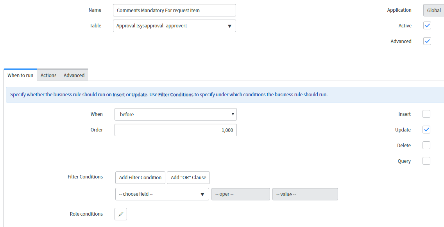Enable the Insert checkbox
Viewport: 444px width, 227px height.
[x=426, y=114]
